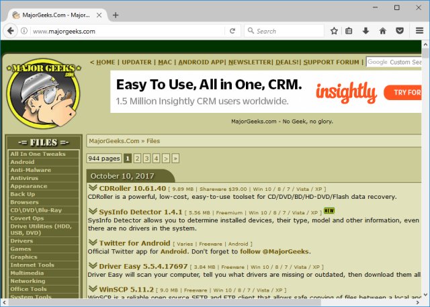The width and height of the screenshot is (430, 307).
Task: Open a new tab with plus button
Action: pos(116,14)
